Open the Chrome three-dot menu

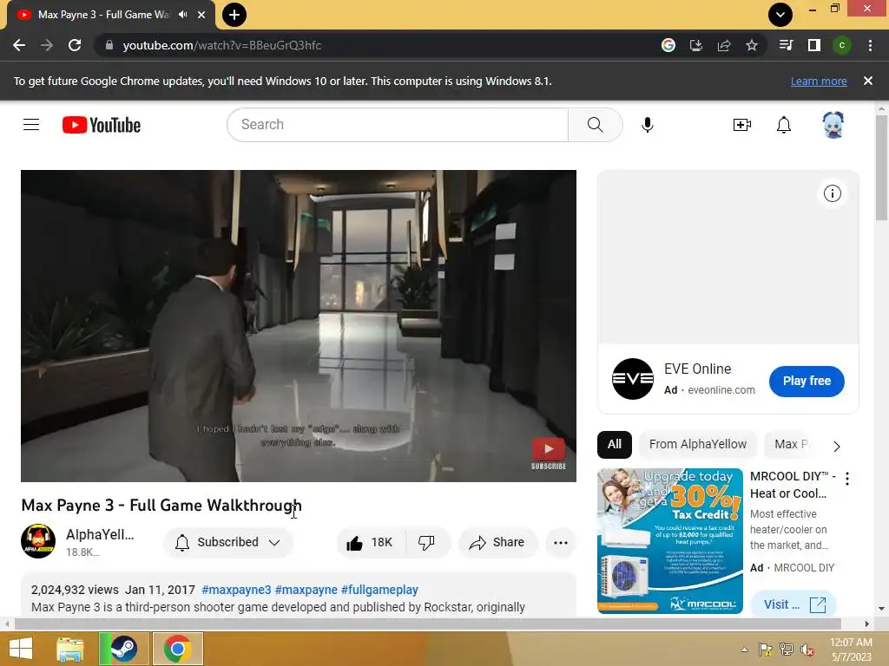coord(870,45)
